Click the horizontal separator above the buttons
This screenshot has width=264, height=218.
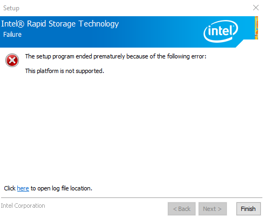pyautogui.click(x=132, y=198)
